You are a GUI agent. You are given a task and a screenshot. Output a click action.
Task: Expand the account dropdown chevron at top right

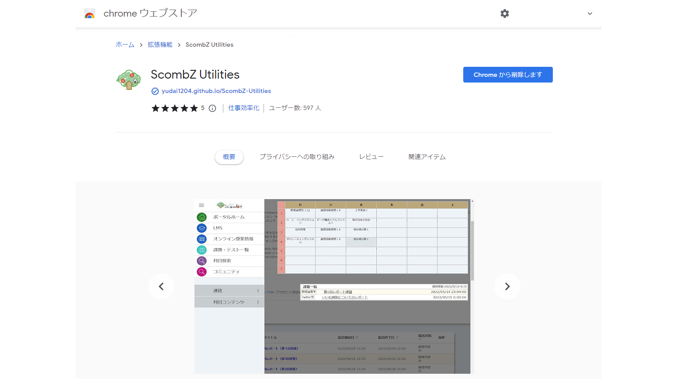[x=590, y=14]
